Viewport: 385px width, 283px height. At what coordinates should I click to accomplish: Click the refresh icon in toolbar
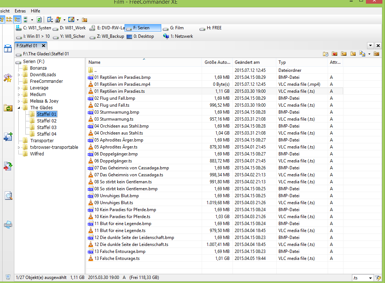pos(39,19)
